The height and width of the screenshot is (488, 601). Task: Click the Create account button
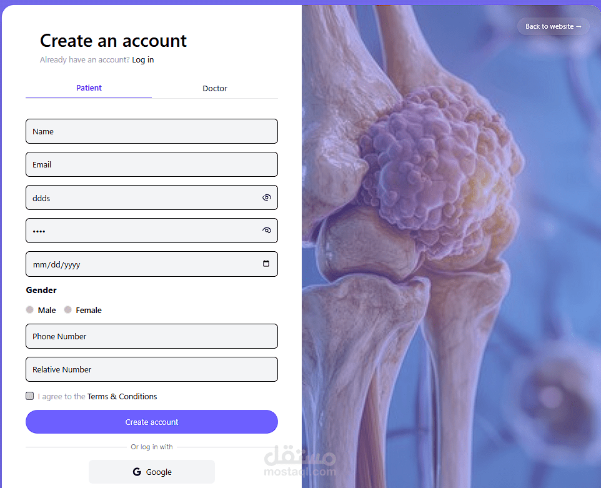[x=152, y=422]
